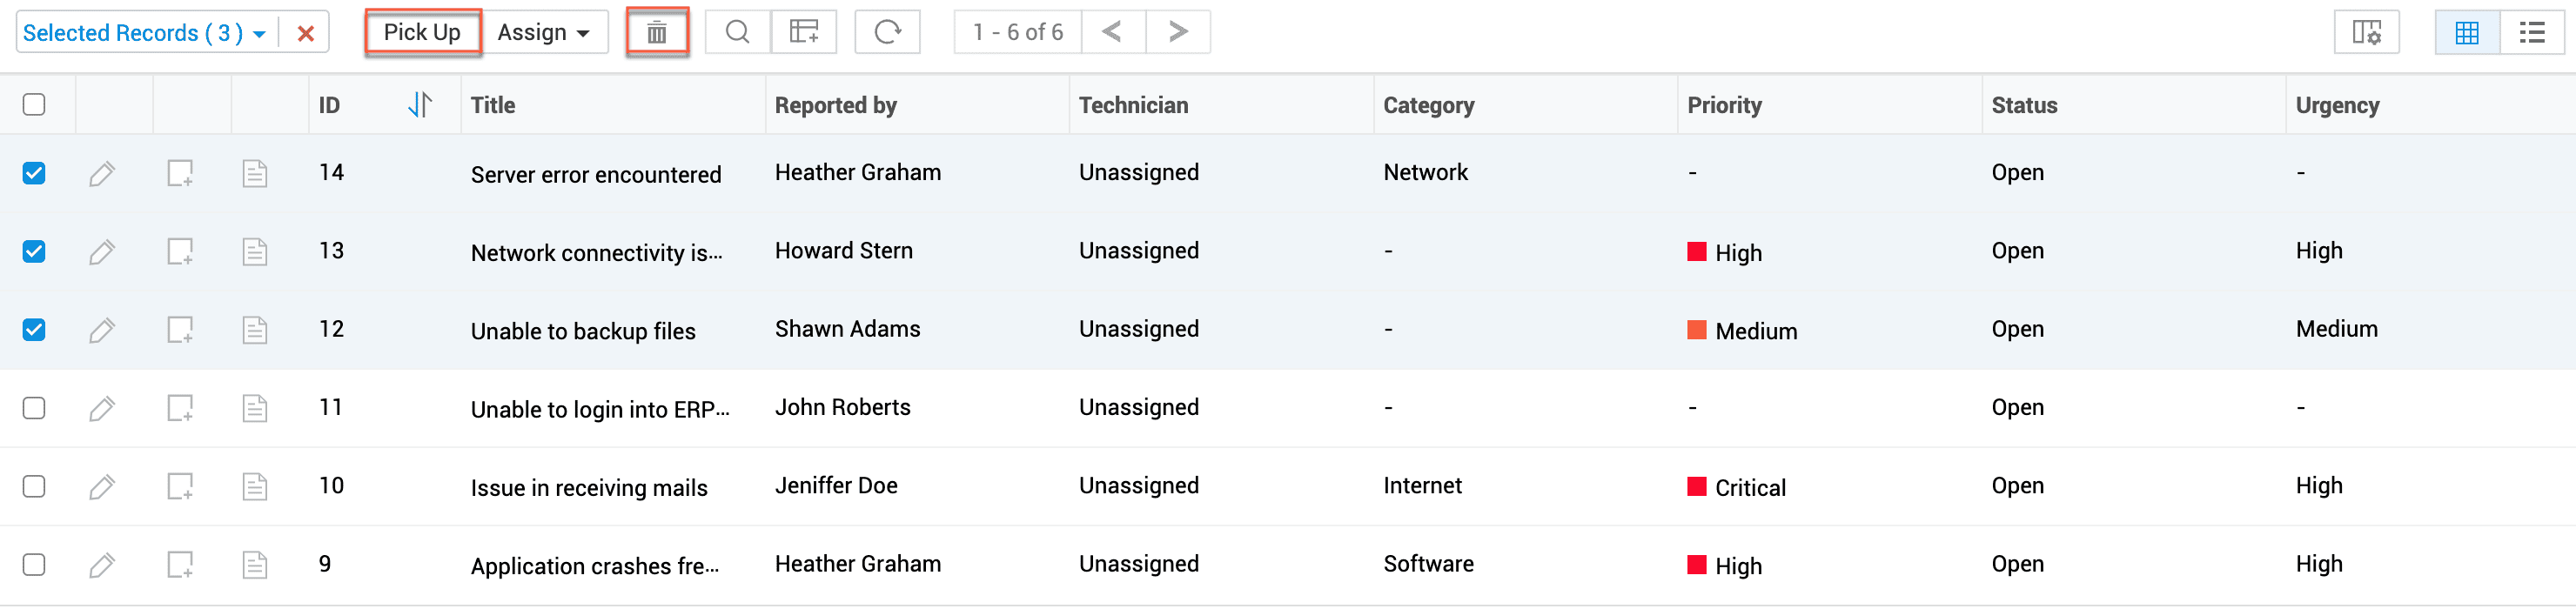Check the checkbox for request 11
2576x609 pixels.
[34, 408]
